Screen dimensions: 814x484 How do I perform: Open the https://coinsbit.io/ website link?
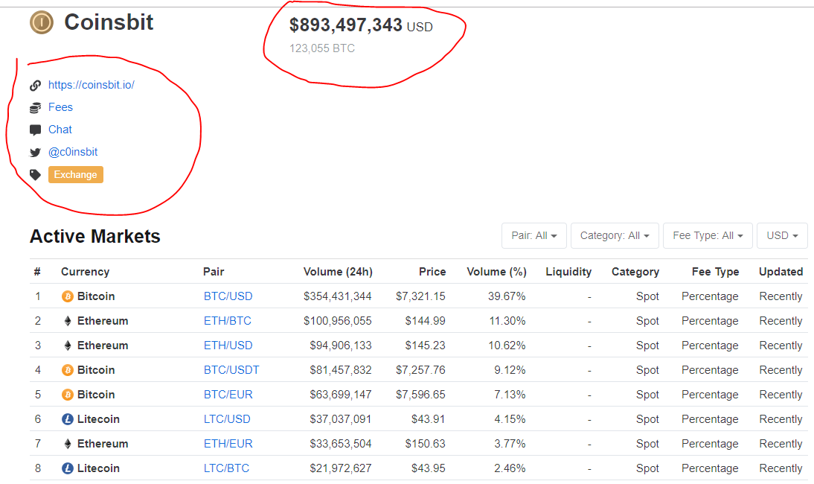click(92, 85)
